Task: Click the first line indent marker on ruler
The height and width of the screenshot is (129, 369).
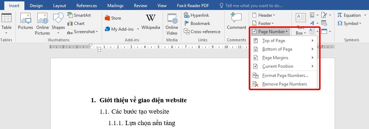Action: (90, 45)
